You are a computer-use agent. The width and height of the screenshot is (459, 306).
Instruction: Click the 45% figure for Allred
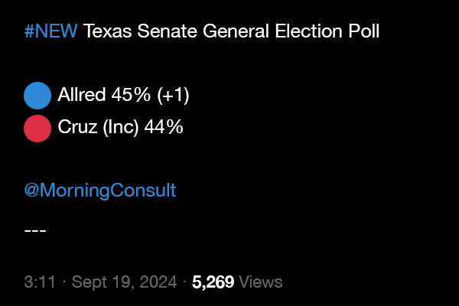(131, 95)
